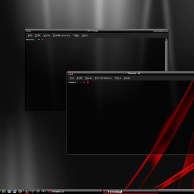The height and width of the screenshot is (194, 194).
Task: Launch Firefox from the taskbar
Action: pos(20,192)
